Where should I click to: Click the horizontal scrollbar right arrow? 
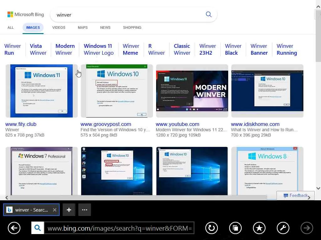[309, 197]
